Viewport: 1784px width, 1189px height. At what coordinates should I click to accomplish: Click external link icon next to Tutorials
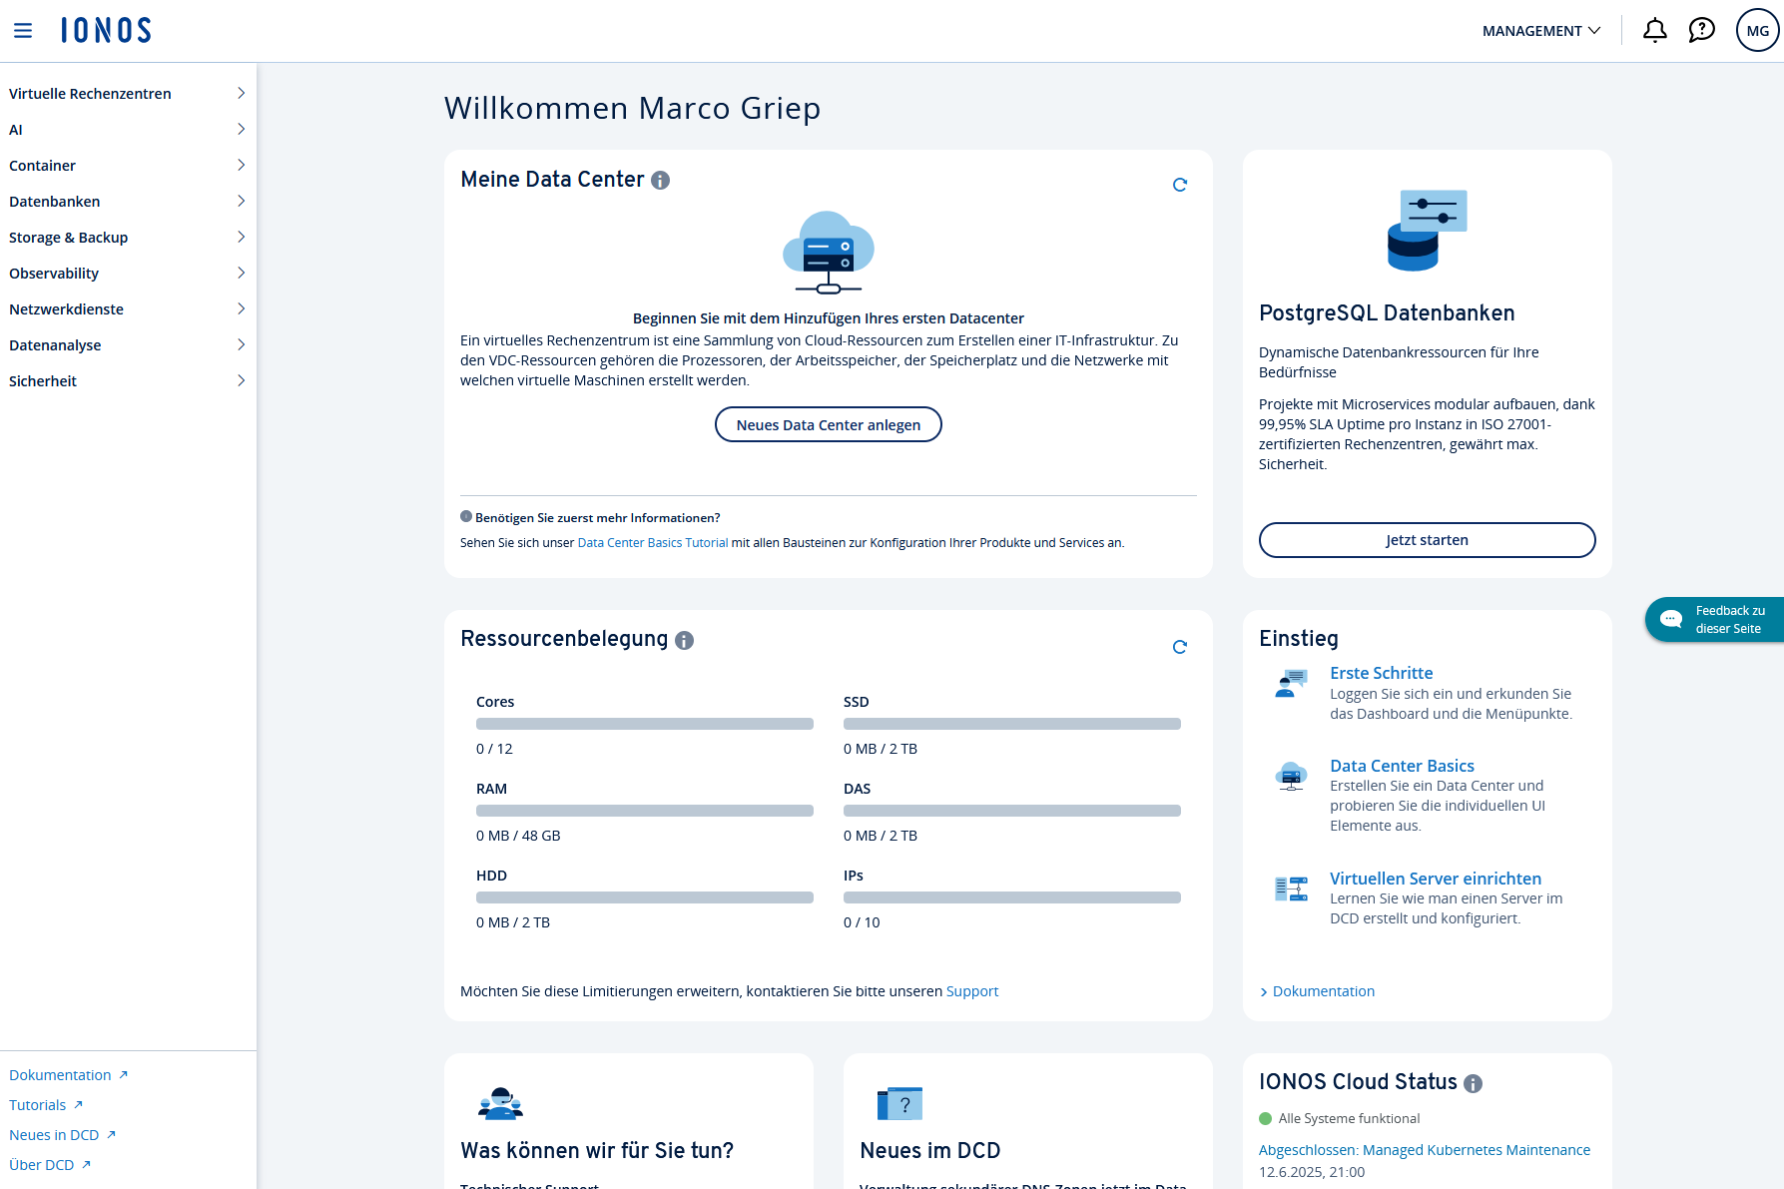point(78,1105)
